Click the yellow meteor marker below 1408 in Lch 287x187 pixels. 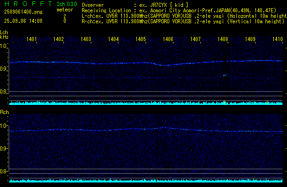224,103
